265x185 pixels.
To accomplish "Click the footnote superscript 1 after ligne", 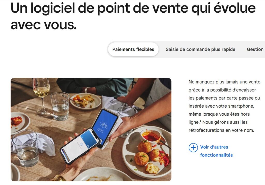I will pos(201,121).
